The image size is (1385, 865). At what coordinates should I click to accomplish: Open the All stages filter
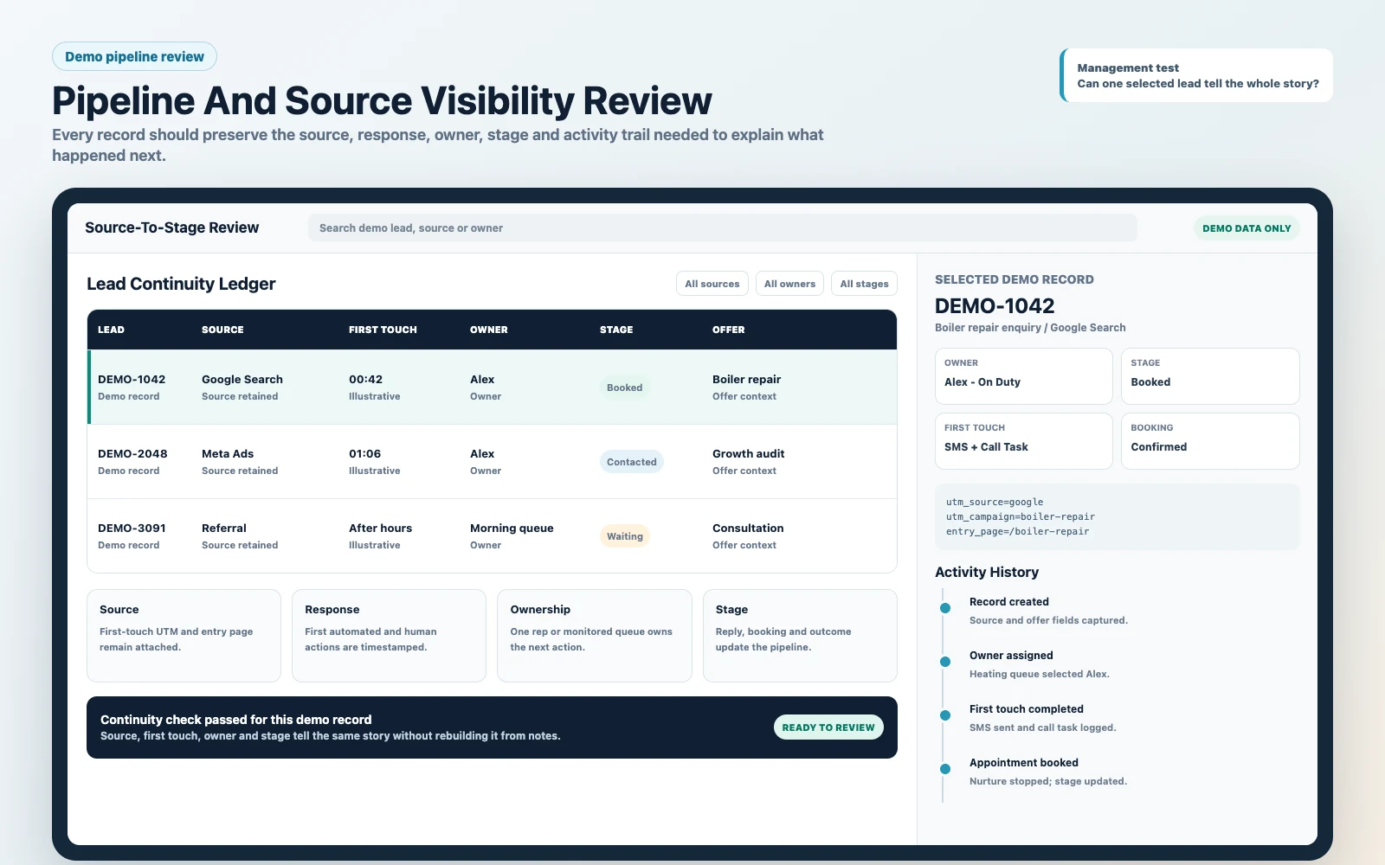(864, 284)
